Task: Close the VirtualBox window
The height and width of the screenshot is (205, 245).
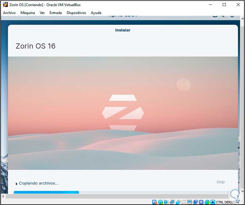Action: [238, 5]
